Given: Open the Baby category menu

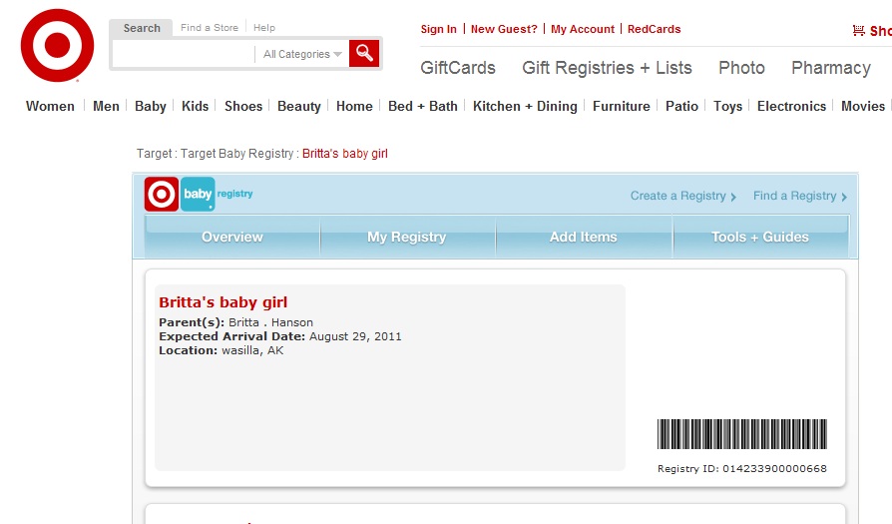Looking at the screenshot, I should [x=151, y=107].
